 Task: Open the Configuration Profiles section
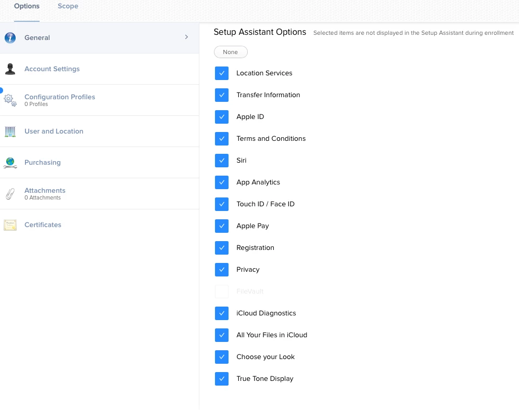(x=59, y=97)
